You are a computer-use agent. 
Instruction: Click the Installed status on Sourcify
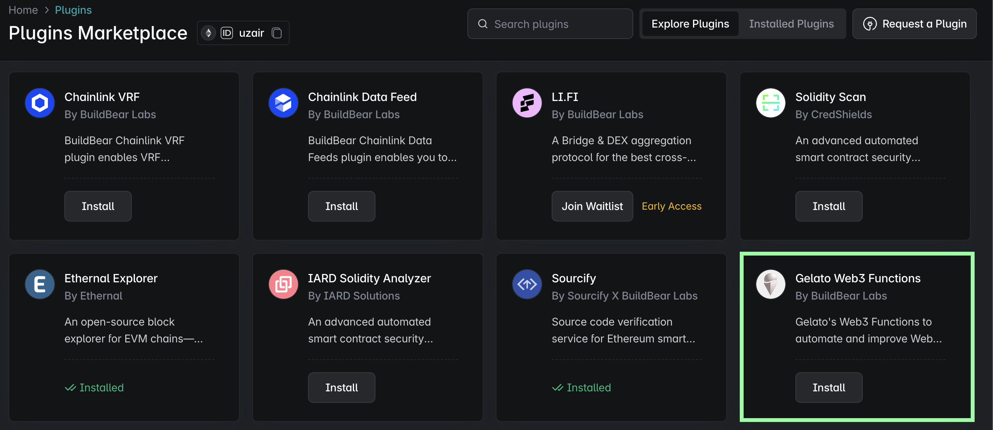(x=581, y=388)
